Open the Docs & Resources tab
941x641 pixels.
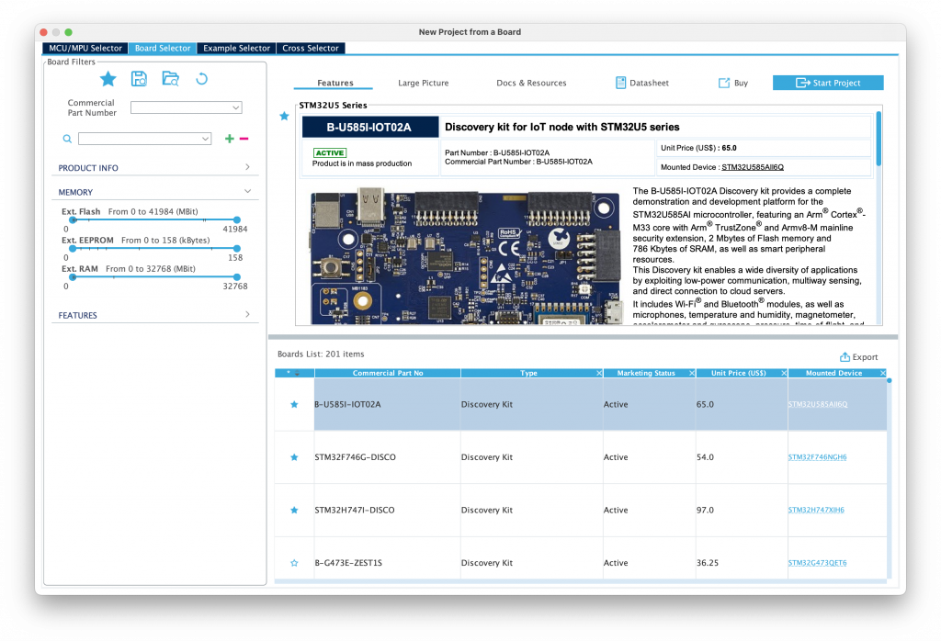pos(531,83)
